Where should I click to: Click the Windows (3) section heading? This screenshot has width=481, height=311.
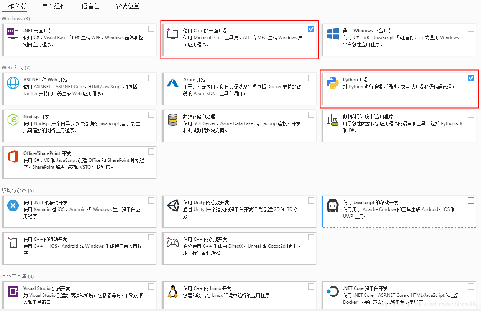tap(16, 18)
